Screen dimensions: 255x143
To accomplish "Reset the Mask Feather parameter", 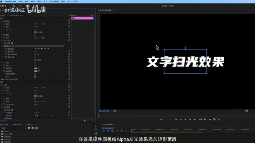I will (69, 51).
